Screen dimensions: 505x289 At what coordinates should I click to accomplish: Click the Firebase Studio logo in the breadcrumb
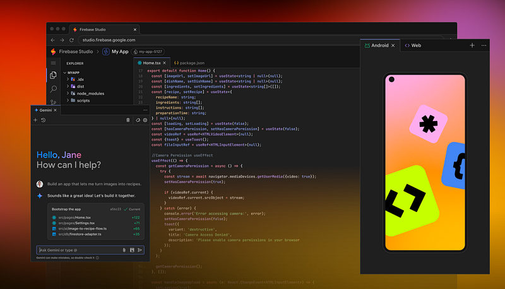point(54,52)
